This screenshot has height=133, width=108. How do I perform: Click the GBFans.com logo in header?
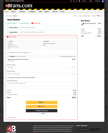tap(19, 6)
